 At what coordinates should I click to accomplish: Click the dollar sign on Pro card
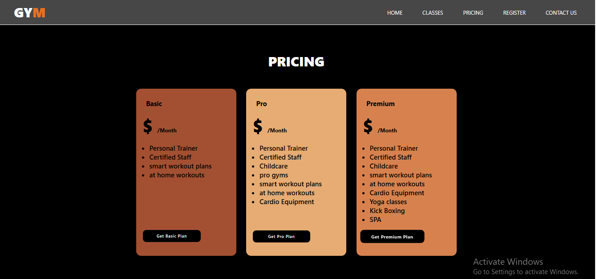258,126
